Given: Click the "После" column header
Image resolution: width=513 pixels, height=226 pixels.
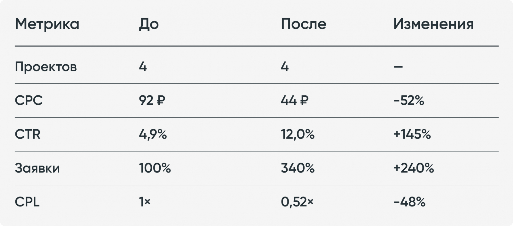Looking at the screenshot, I should coord(303,24).
